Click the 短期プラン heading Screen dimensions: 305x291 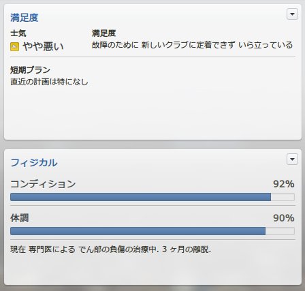[x=30, y=70]
